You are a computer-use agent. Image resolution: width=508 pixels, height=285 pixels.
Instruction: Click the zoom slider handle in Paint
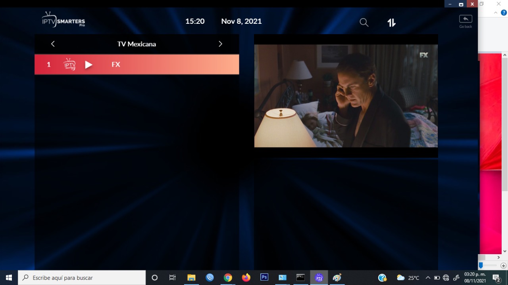481,265
